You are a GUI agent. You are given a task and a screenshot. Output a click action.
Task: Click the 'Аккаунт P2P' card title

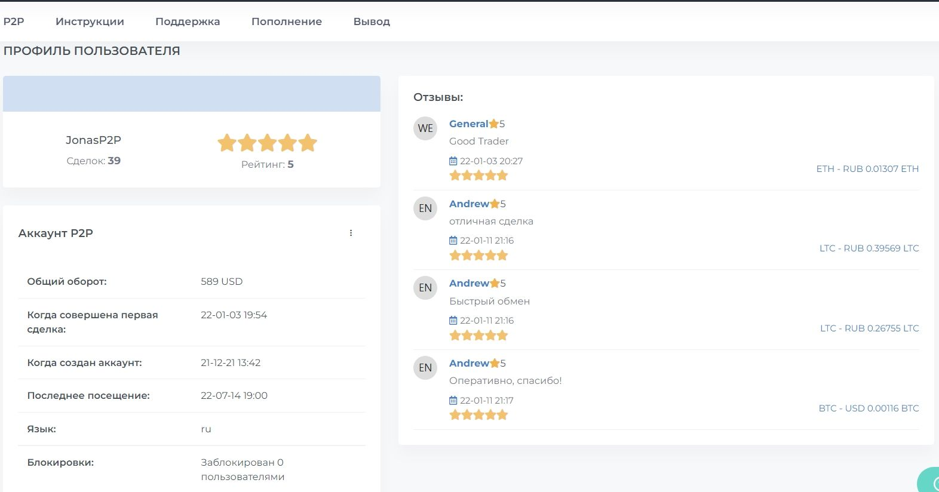[x=56, y=233]
